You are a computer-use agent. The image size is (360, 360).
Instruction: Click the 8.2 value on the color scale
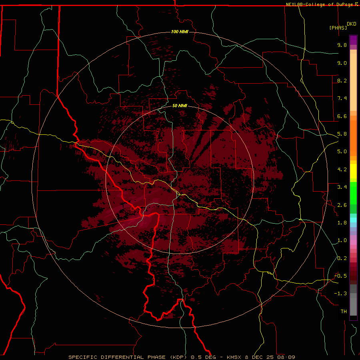click(x=342, y=80)
